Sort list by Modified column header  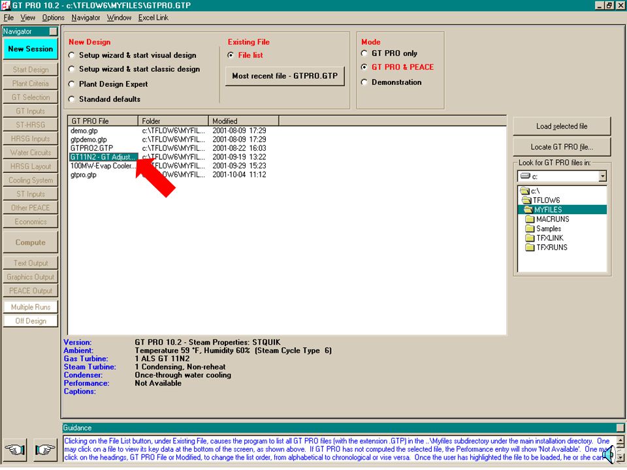(244, 121)
